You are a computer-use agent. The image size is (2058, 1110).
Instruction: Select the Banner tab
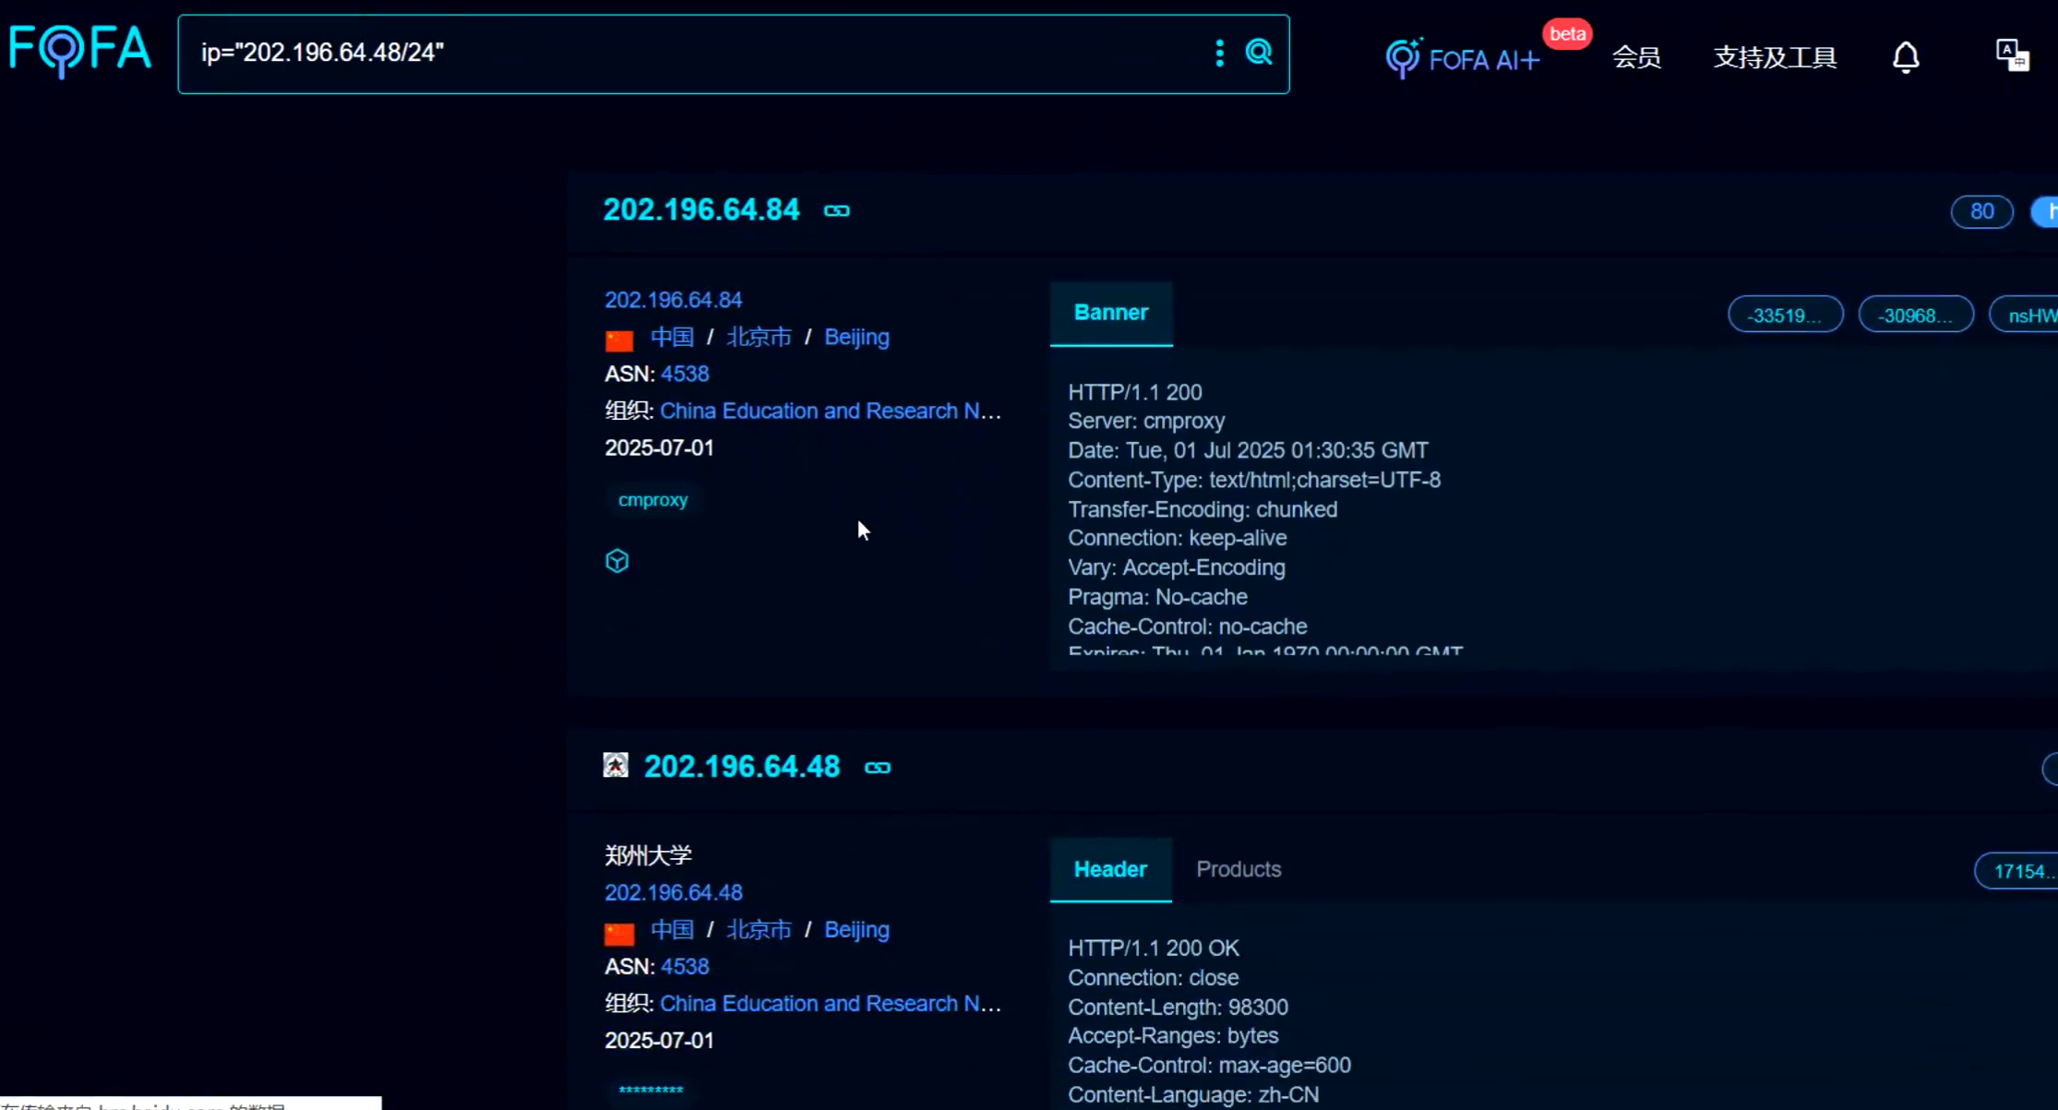coord(1111,313)
